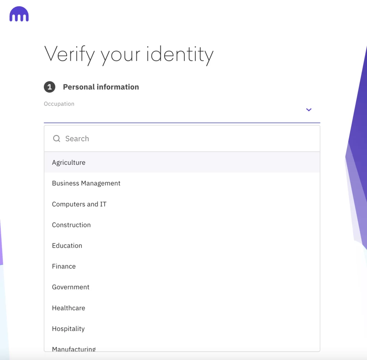Select Government from the list
The height and width of the screenshot is (360, 367).
coord(71,287)
